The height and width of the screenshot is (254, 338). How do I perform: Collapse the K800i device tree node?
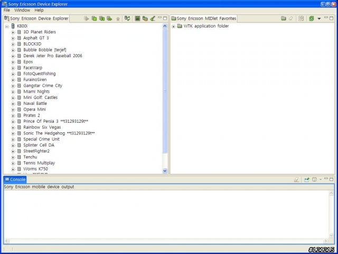pos(7,26)
